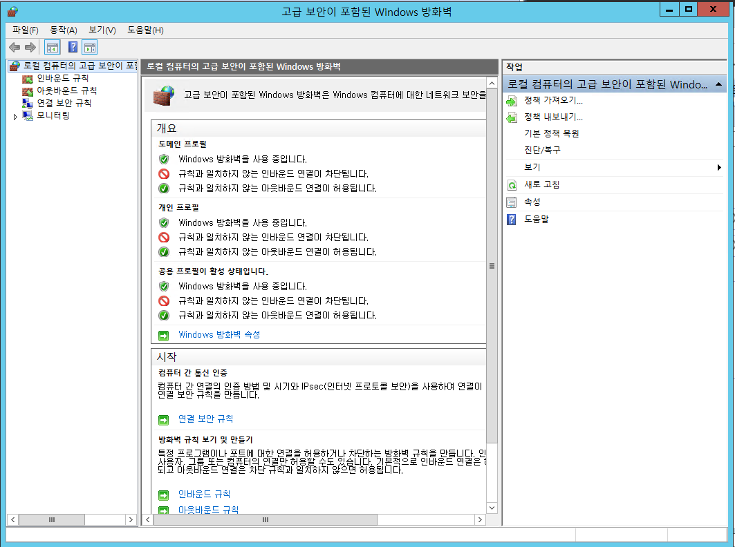Select 인바운드 규칙 in the tree
The width and height of the screenshot is (735, 547).
click(x=62, y=78)
